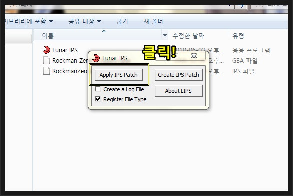Screen dimensions: 293x196
Task: Uncheck the Register File Type checkbox
Action: [98, 99]
